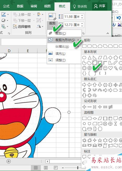Select the heart shape
The image size is (122, 171).
tap(110, 68)
